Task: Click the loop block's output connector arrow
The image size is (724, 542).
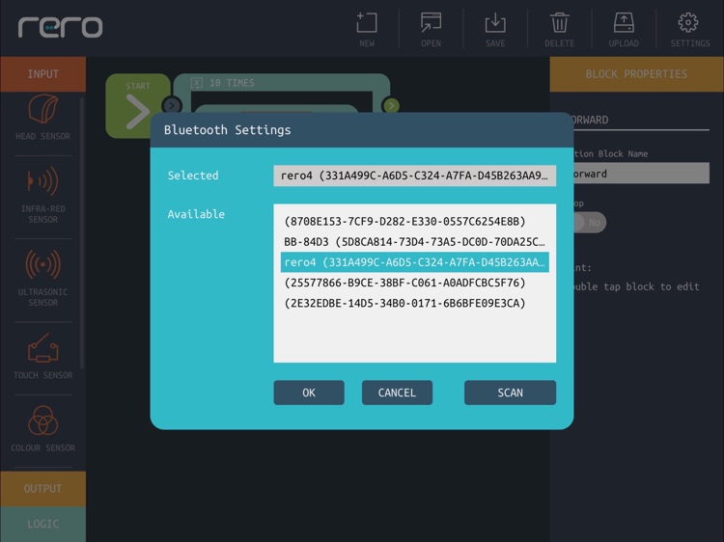Action: tap(391, 106)
